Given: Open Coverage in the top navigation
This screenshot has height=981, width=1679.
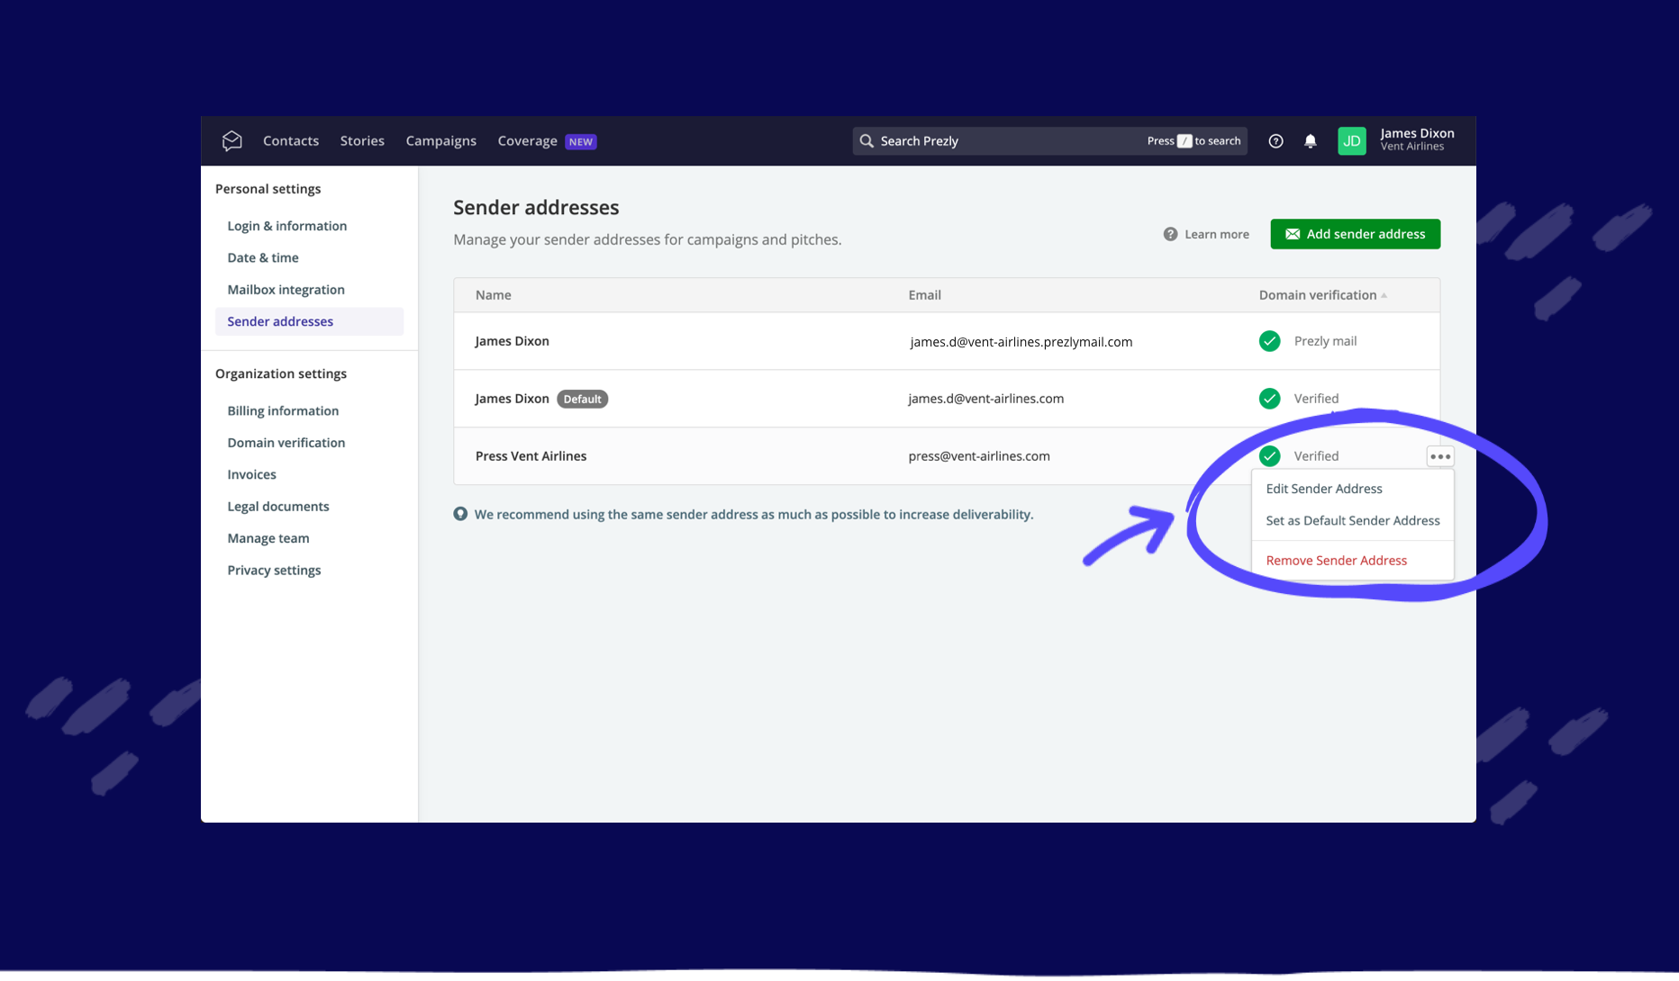Looking at the screenshot, I should pyautogui.click(x=527, y=141).
